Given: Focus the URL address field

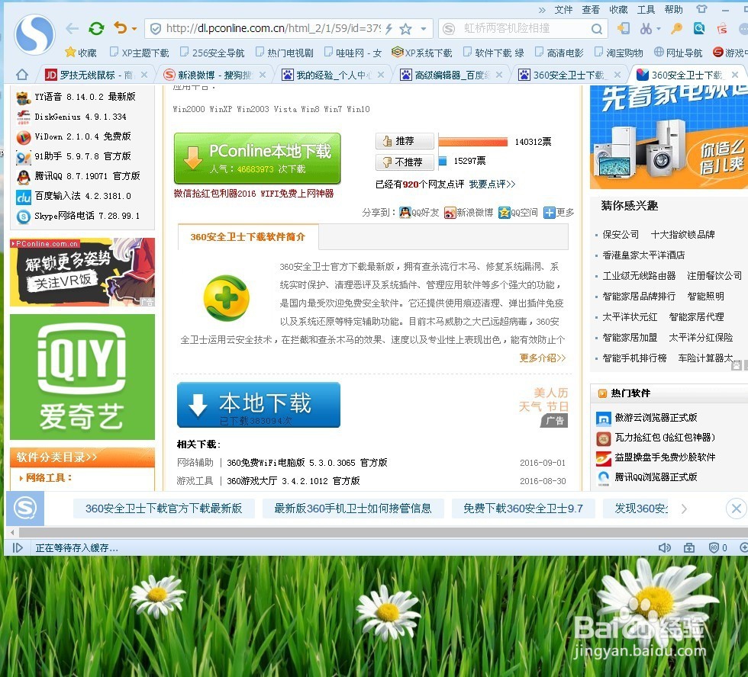Looking at the screenshot, I should (x=272, y=28).
